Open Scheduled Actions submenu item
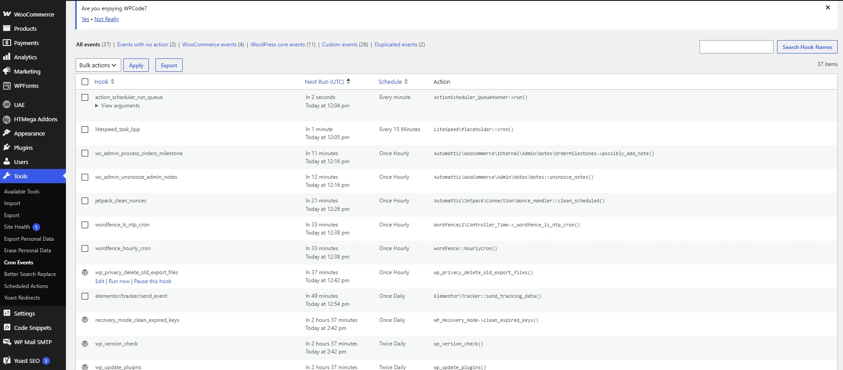Screen dimensions: 843x370 tap(26, 286)
